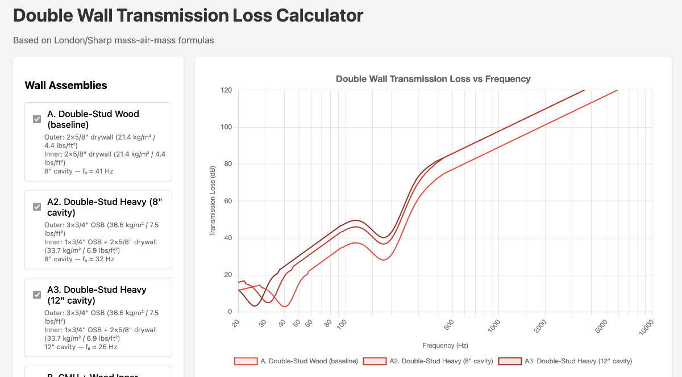
Task: Toggle A3 12" cavity series legend text
Action: [x=577, y=361]
